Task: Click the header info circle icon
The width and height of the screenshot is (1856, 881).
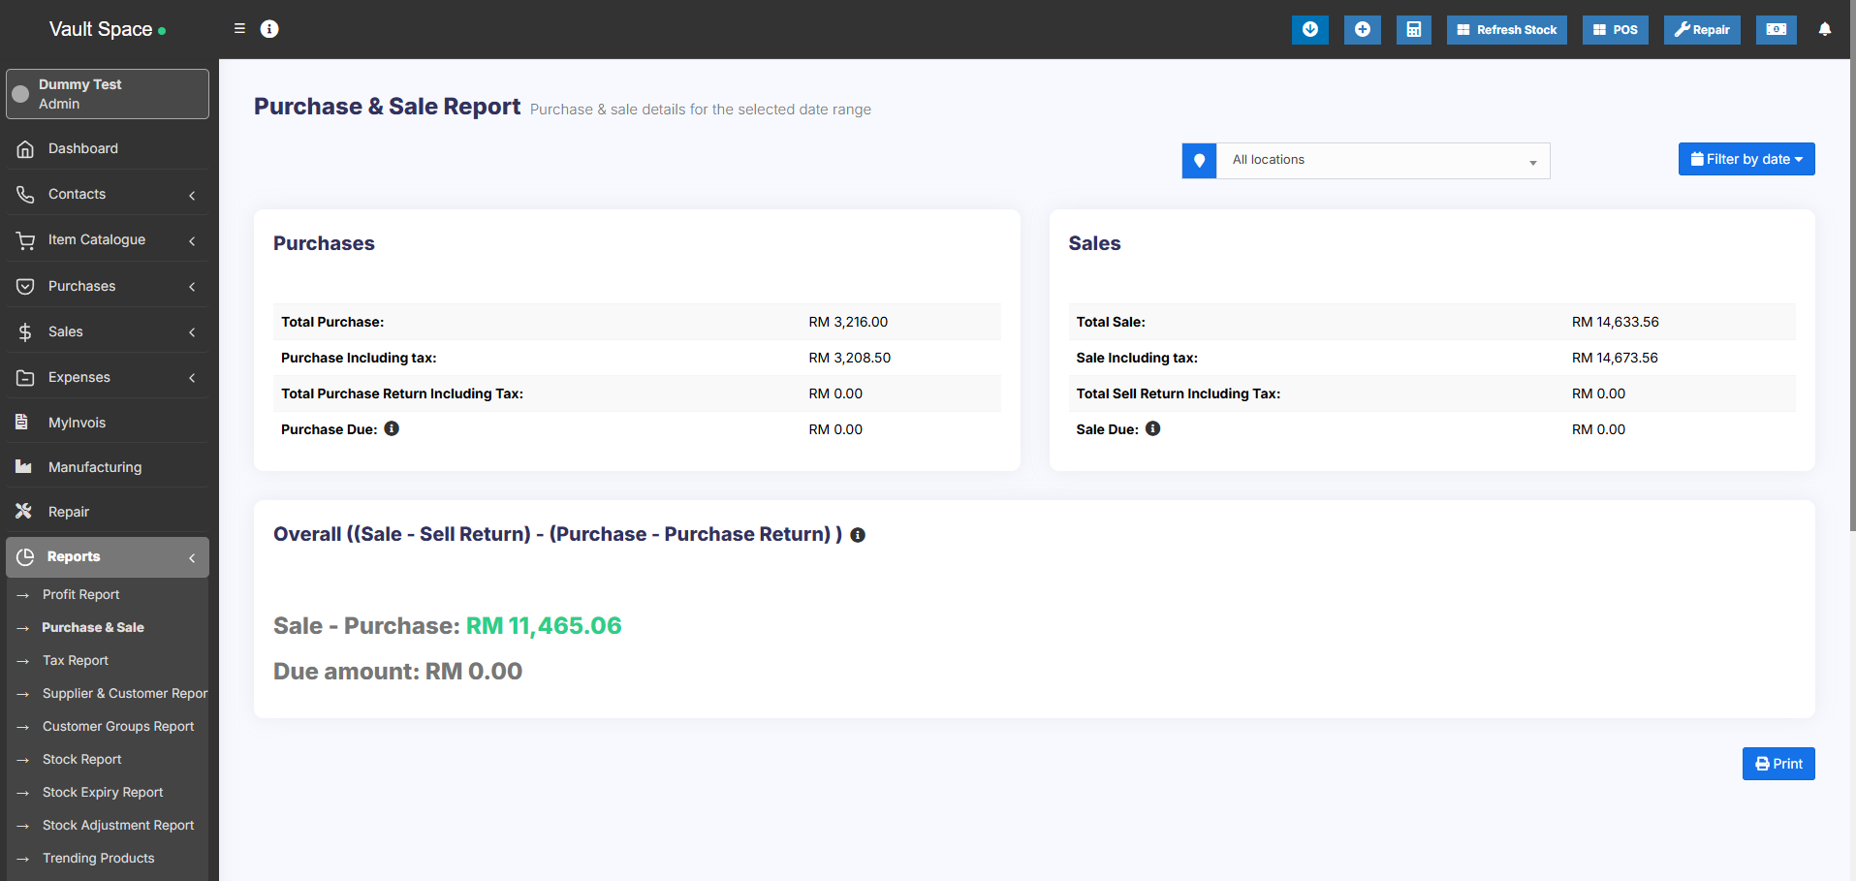Action: (269, 29)
